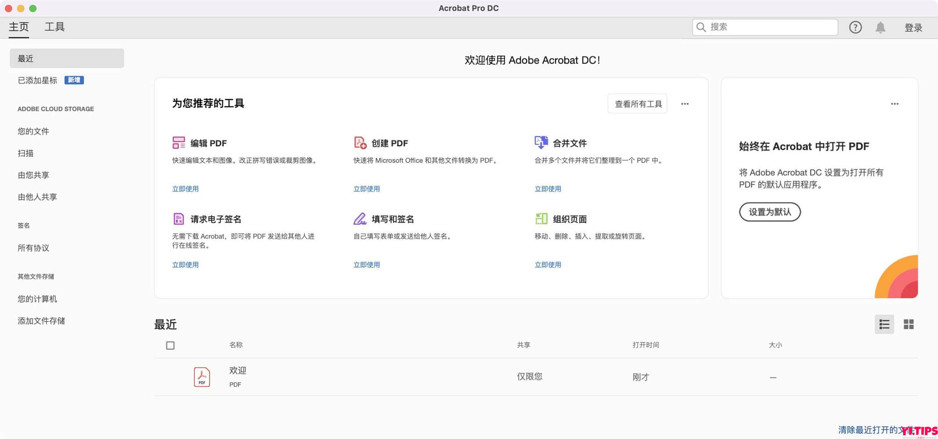Click the 仅限您 sharing cell

click(x=530, y=377)
